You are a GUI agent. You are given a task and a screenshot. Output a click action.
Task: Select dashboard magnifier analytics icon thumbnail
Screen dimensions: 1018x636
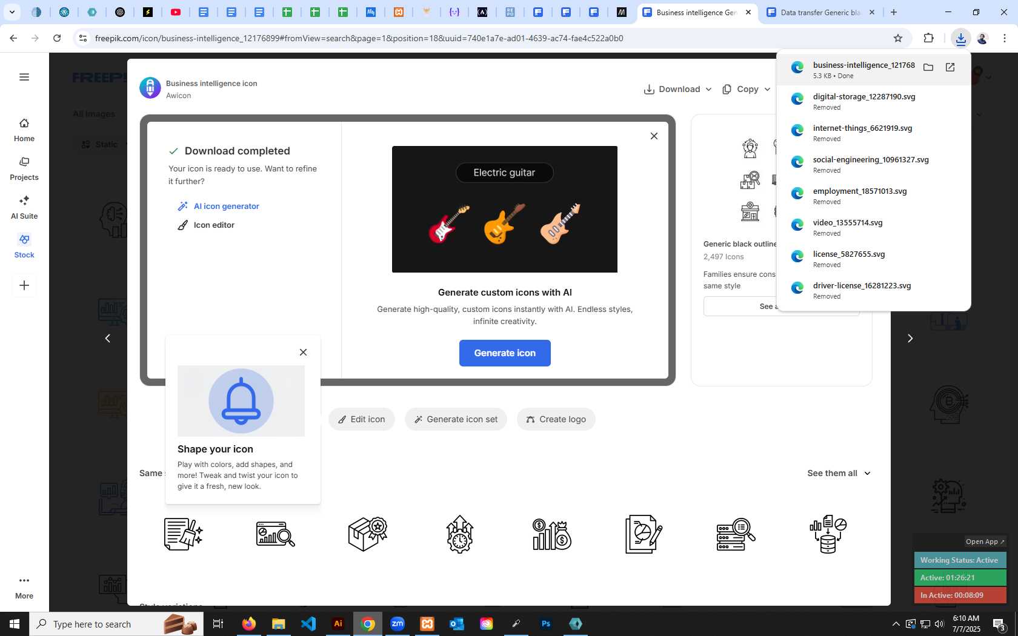coord(276,534)
